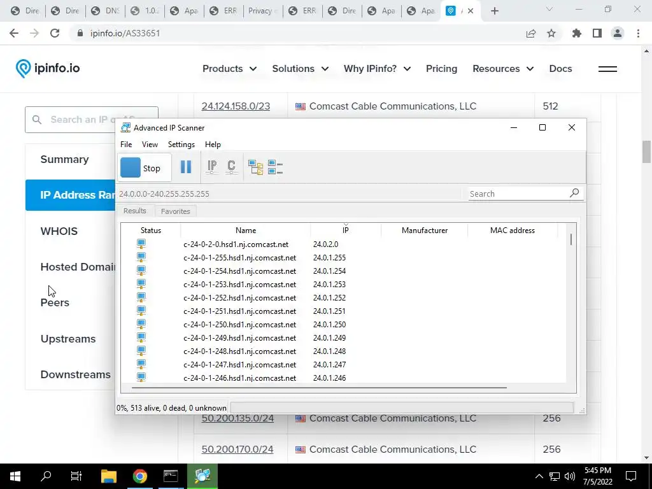Viewport: 652px width, 489px height.
Task: Click the C subnet class toolbar icon
Action: [x=231, y=167]
